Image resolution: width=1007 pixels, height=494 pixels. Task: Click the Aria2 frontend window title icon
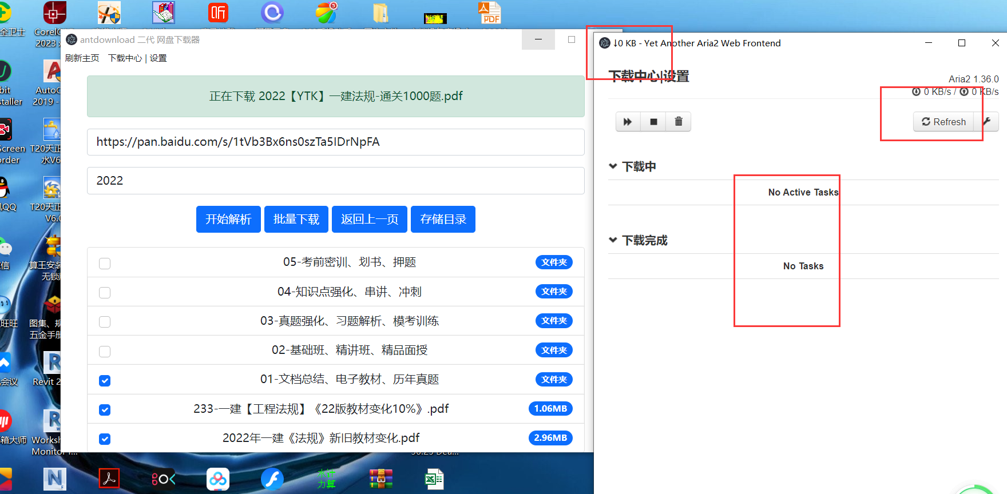tap(605, 43)
